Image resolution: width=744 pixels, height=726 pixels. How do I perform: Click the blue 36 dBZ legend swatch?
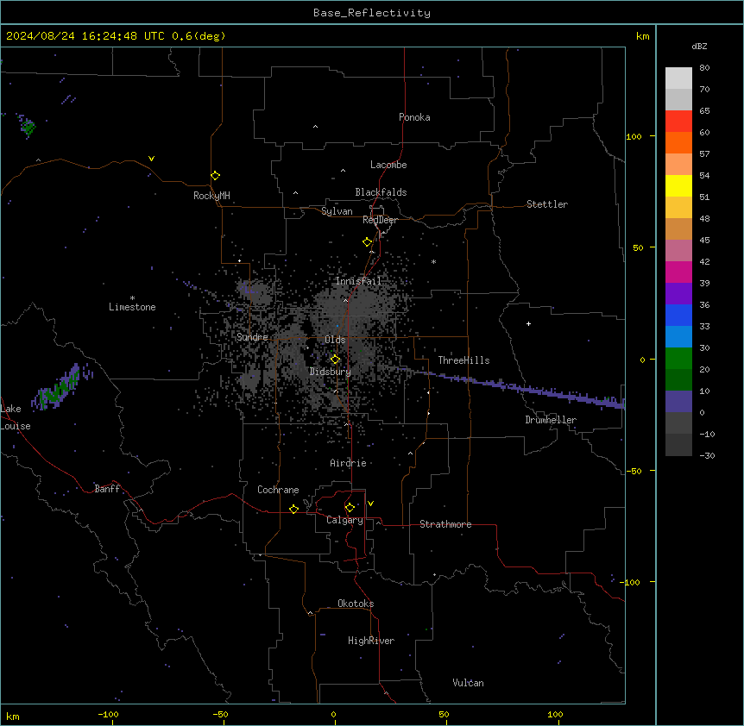[678, 315]
